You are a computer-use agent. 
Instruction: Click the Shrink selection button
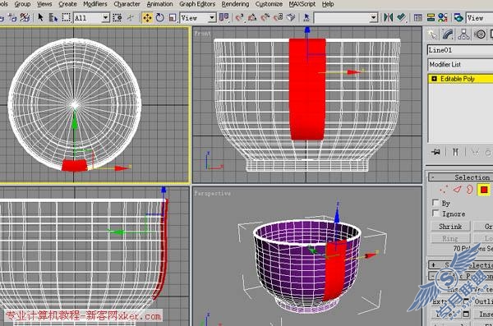click(450, 227)
